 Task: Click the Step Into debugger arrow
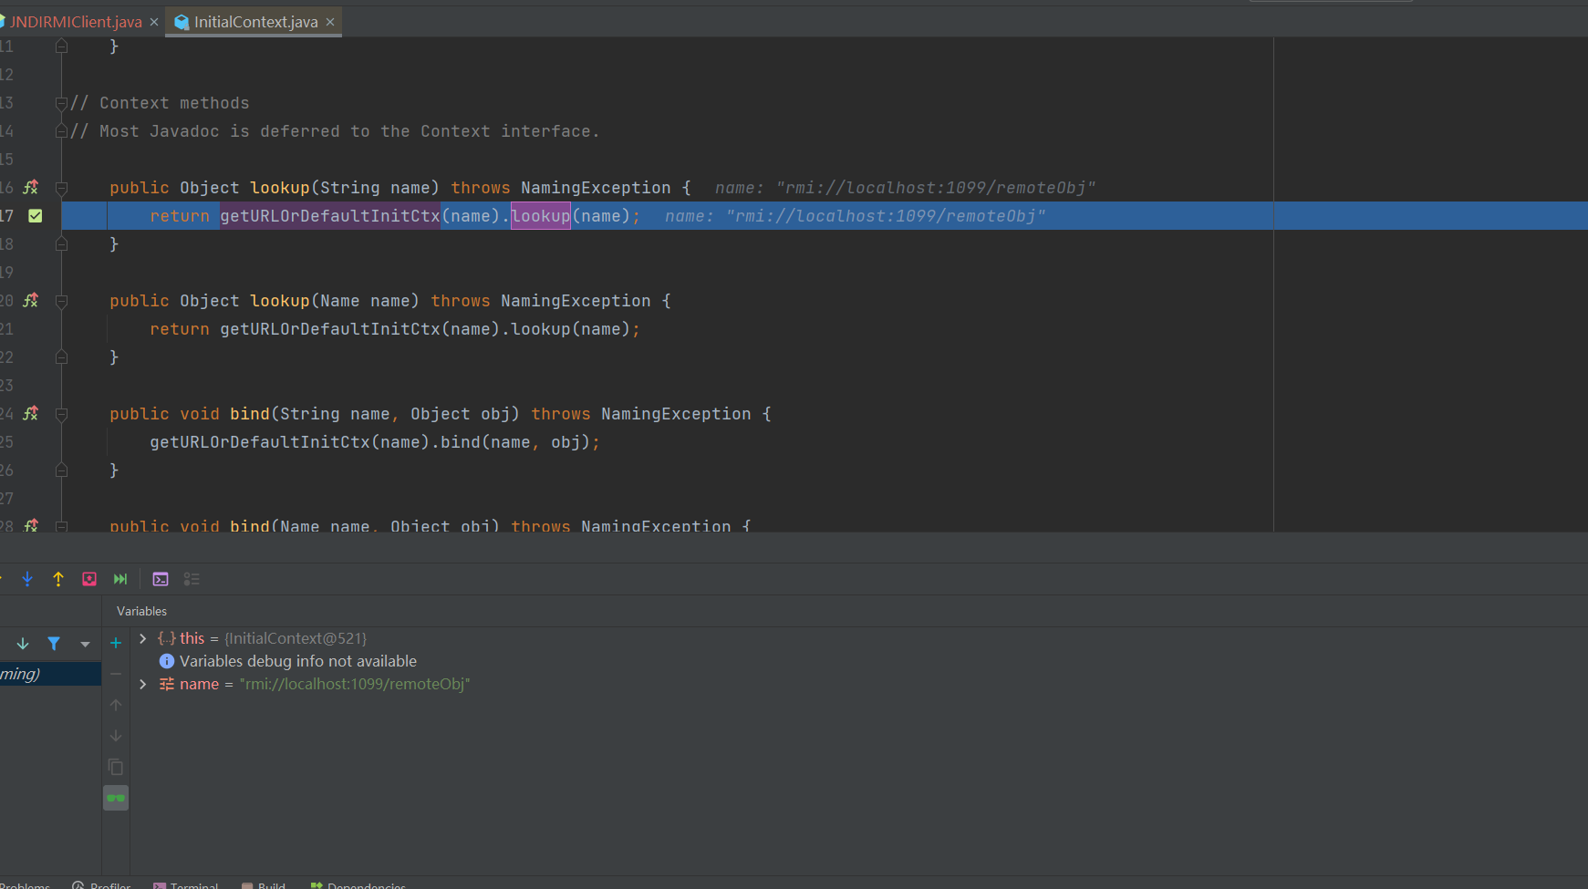tap(27, 579)
